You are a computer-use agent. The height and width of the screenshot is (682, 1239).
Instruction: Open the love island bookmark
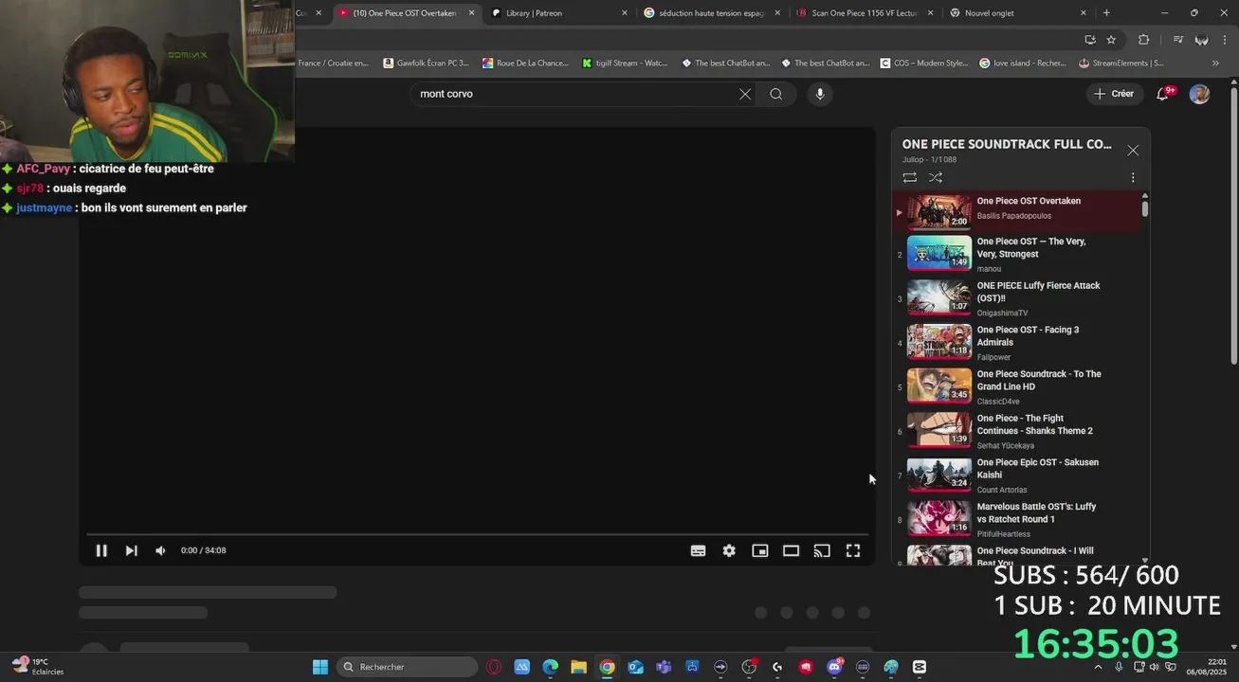coord(1022,63)
